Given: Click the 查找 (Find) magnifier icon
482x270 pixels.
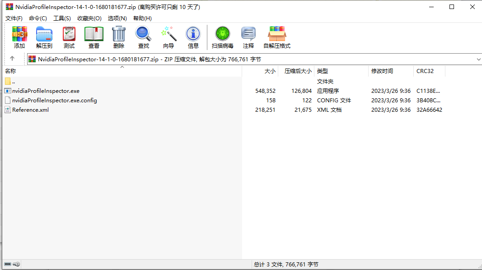Looking at the screenshot, I should [143, 34].
